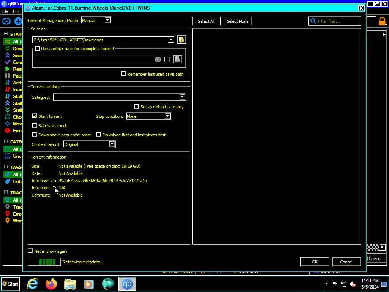This screenshot has height=292, width=389.
Task: Open Firefox from taskbar
Action: click(51, 284)
